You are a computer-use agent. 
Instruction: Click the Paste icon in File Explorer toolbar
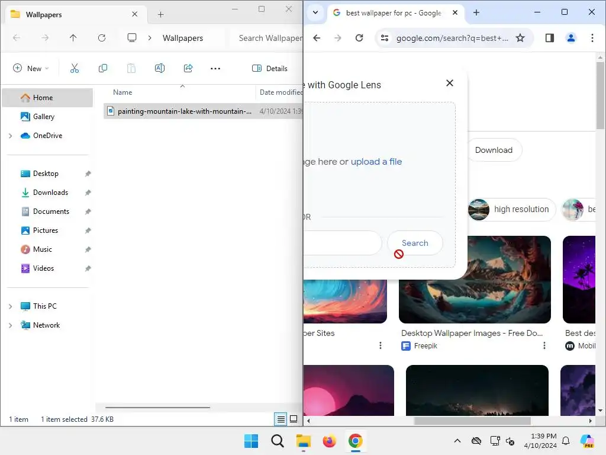click(x=131, y=69)
